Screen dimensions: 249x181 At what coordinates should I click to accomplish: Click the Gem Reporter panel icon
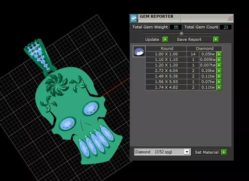pyautogui.click(x=134, y=18)
